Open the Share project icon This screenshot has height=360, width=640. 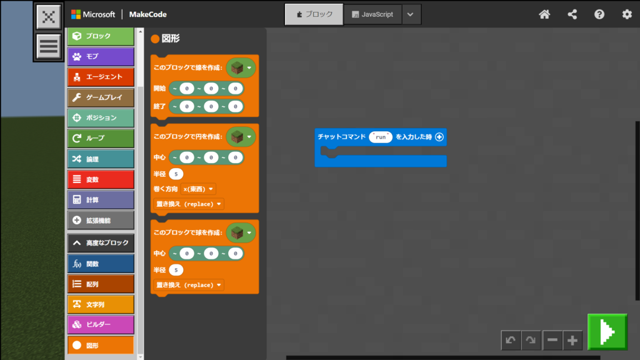[x=572, y=14]
